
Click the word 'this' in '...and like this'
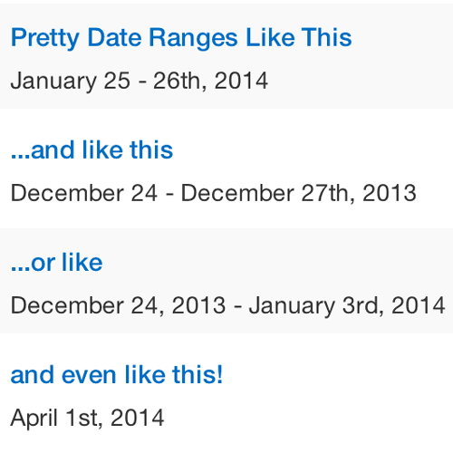click(151, 149)
